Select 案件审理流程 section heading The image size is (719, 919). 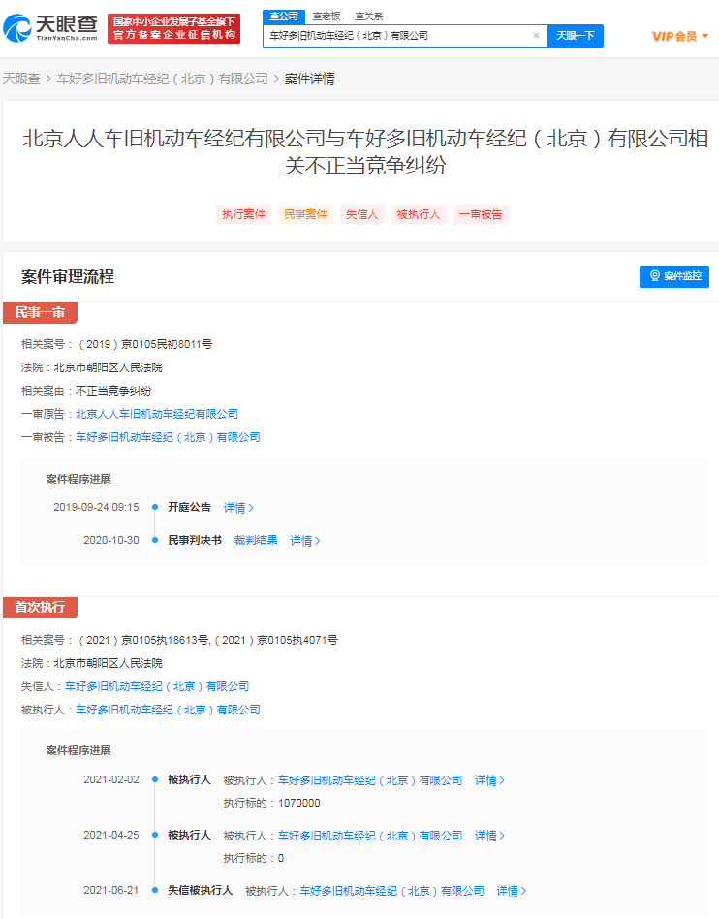tap(68, 276)
